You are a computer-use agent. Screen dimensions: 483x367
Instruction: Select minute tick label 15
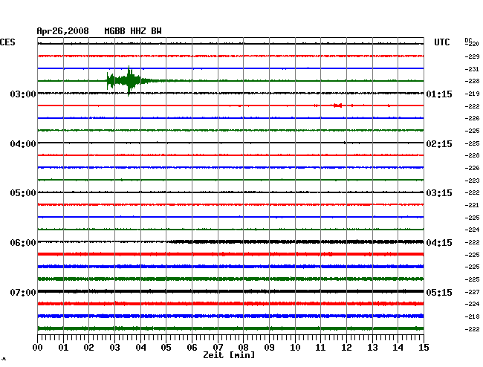tap(424, 347)
